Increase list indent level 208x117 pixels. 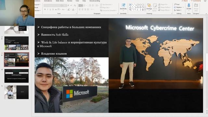(93, 6)
